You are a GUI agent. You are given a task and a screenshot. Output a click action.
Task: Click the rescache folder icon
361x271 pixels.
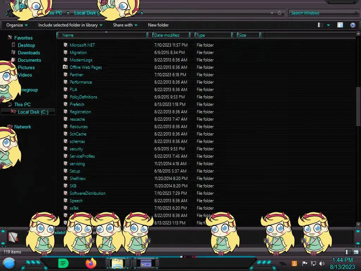[x=65, y=119]
